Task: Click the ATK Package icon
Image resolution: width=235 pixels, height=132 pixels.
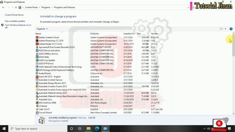Action: 37,70
